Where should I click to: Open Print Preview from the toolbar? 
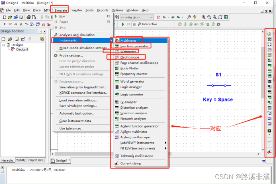pyautogui.click(x=34, y=17)
